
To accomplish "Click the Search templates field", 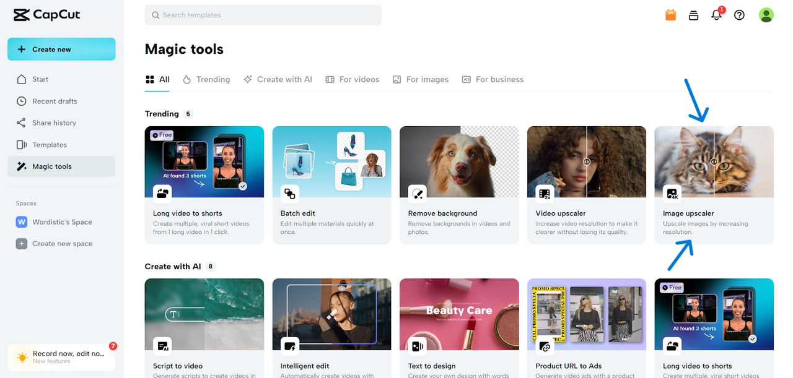I will (263, 15).
